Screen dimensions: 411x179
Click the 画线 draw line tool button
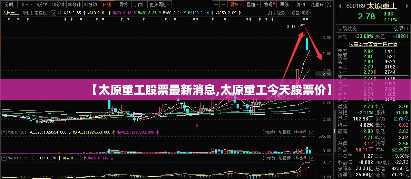pos(284,4)
